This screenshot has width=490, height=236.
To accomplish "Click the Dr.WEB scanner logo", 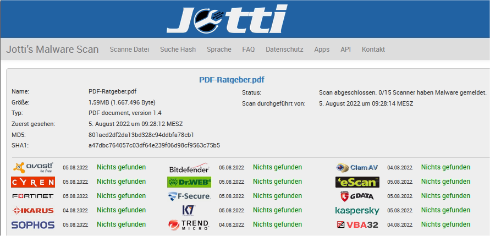I will (x=189, y=182).
